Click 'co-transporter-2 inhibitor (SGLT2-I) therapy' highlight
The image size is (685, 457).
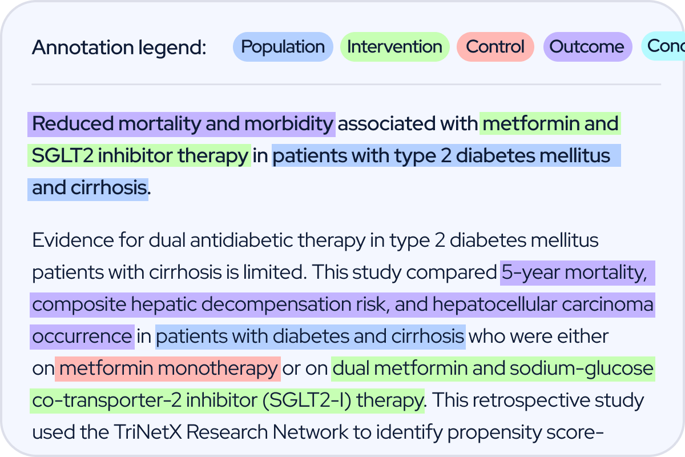pyautogui.click(x=227, y=400)
